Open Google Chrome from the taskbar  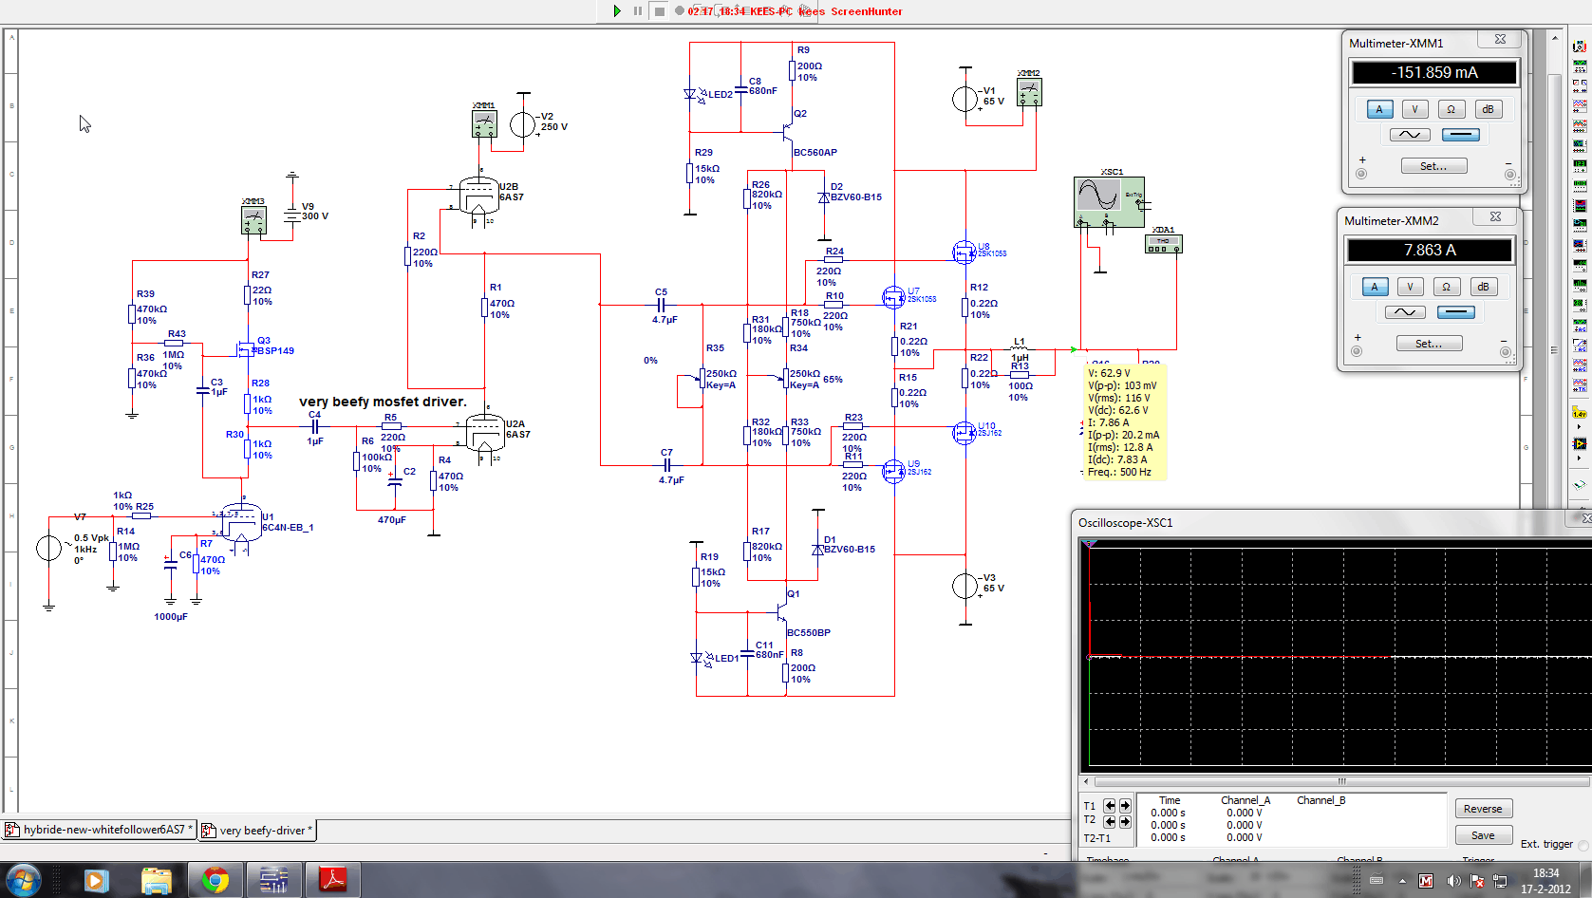215,880
